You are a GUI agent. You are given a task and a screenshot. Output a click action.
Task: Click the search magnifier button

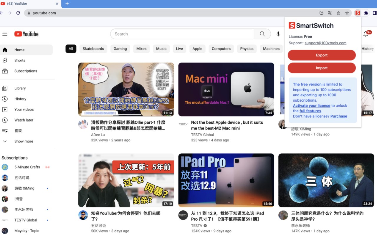[x=262, y=34]
